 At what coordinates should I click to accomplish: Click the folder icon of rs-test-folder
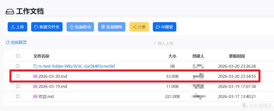click(35, 66)
